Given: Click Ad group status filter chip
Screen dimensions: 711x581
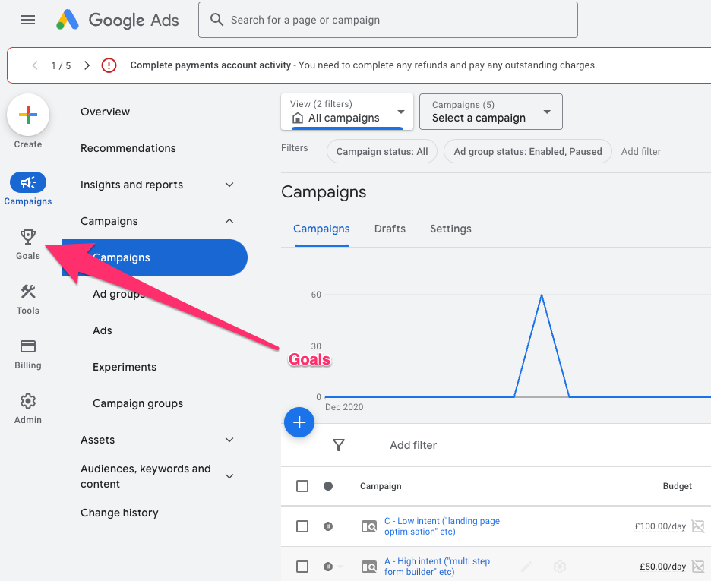Looking at the screenshot, I should (x=528, y=151).
